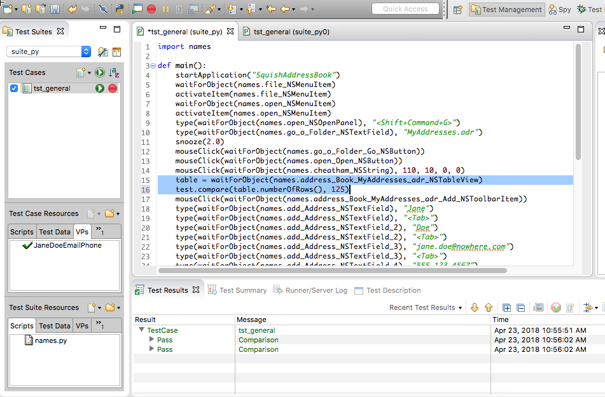
Task: Go to next test result arrow
Action: [x=475, y=307]
